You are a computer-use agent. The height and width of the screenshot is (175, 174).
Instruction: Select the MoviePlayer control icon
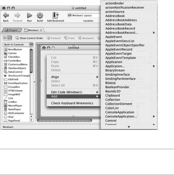[x=6, y=106]
